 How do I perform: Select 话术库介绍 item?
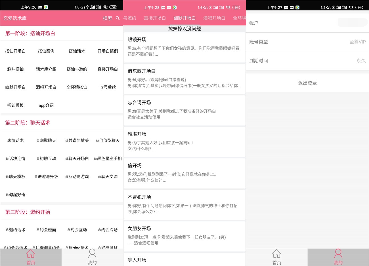[x=46, y=69]
